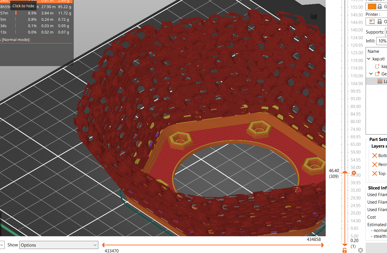
Task: Remove the Perimeter override with its red X icon
Action: tap(374, 164)
